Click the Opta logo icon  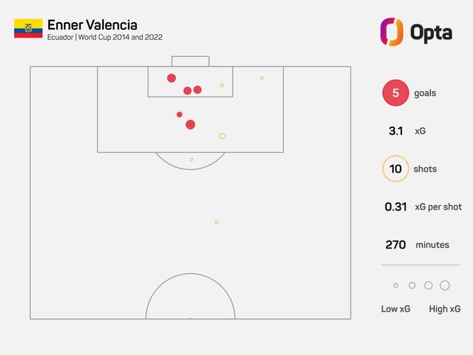point(392,32)
